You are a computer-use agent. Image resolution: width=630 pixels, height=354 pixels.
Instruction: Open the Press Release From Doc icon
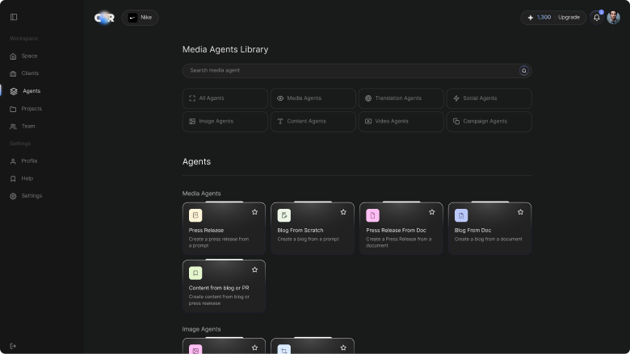[x=372, y=215]
